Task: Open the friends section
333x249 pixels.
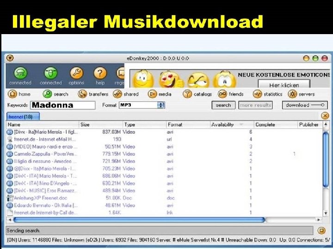Action: [231, 94]
